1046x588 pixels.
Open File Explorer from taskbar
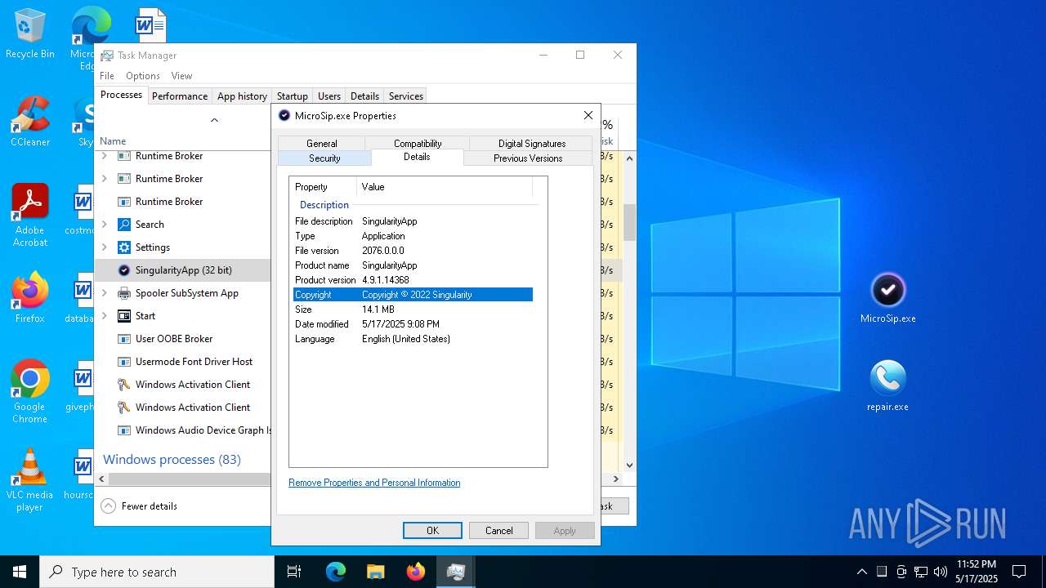pyautogui.click(x=375, y=572)
